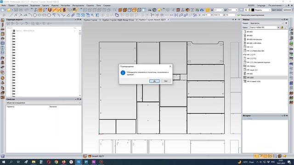The height and width of the screenshot is (165, 294).
Task: Toggle the layer lock icon beside Модель
Action: click(x=249, y=10)
